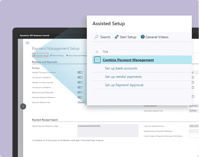This screenshot has height=157, width=199.
Task: Select the Title column header
Action: [105, 52]
